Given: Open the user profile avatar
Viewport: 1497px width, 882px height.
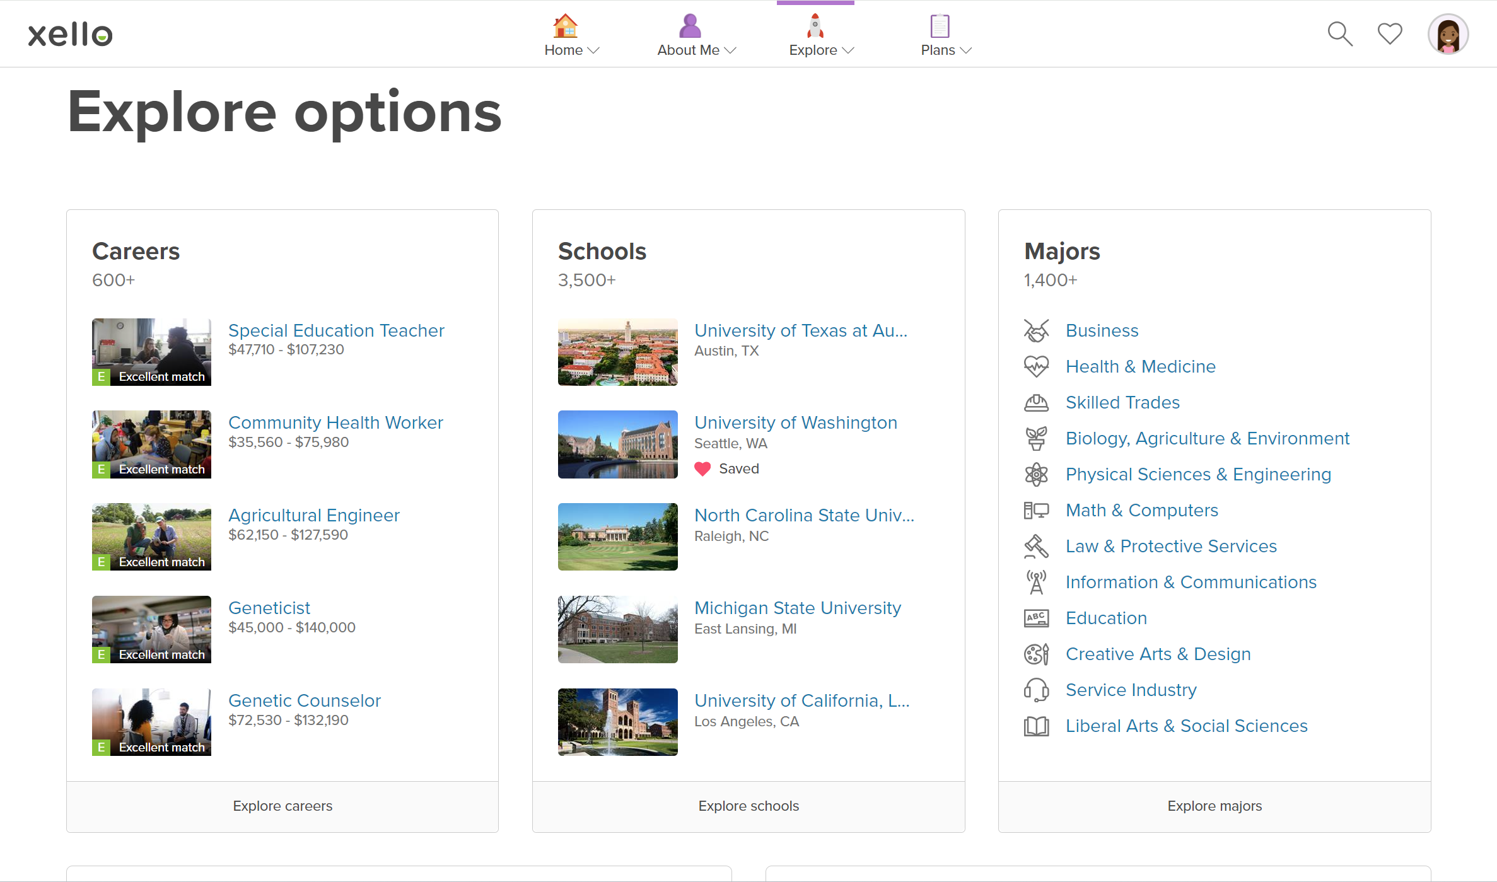Looking at the screenshot, I should point(1448,34).
